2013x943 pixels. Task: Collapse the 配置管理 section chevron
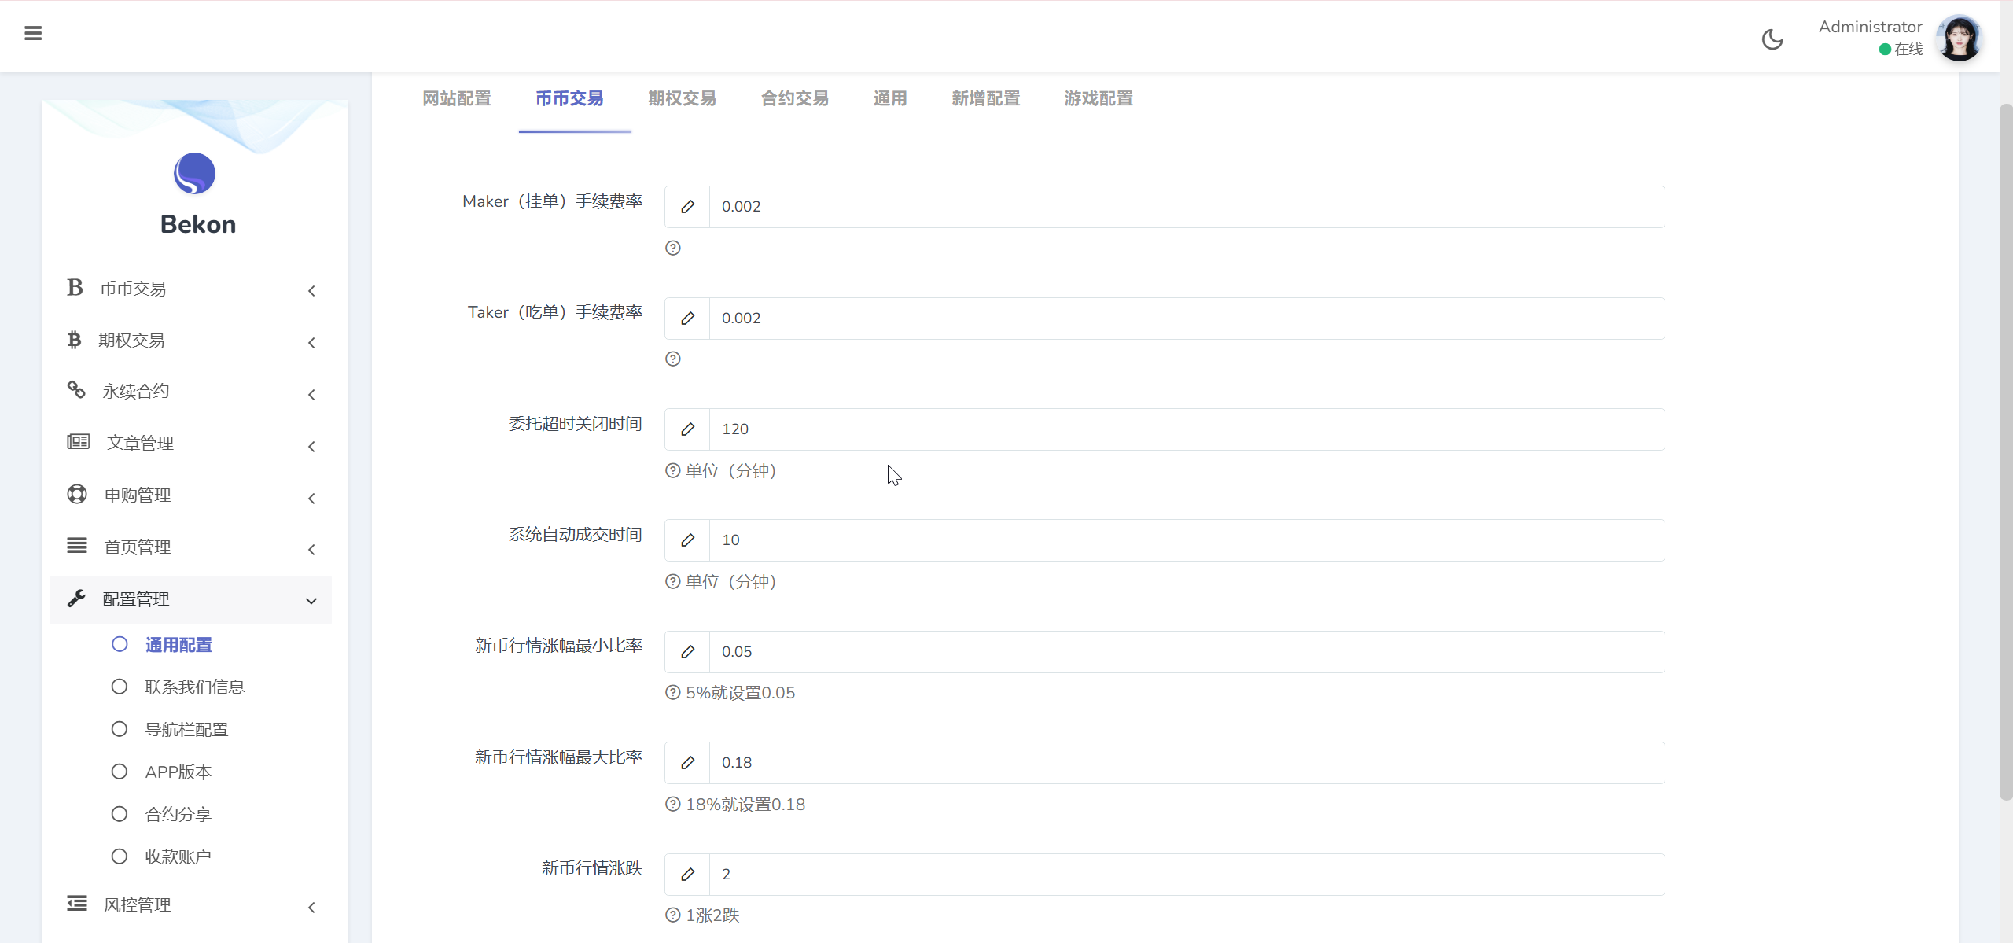(x=311, y=600)
